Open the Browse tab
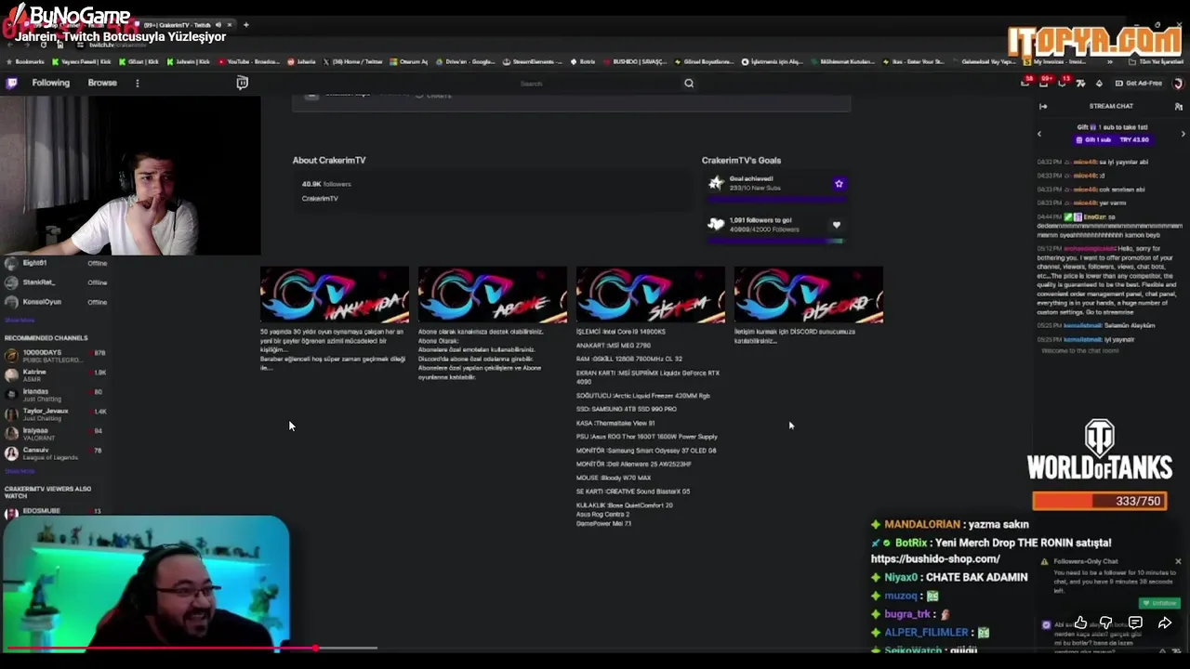The width and height of the screenshot is (1190, 669). click(x=102, y=83)
